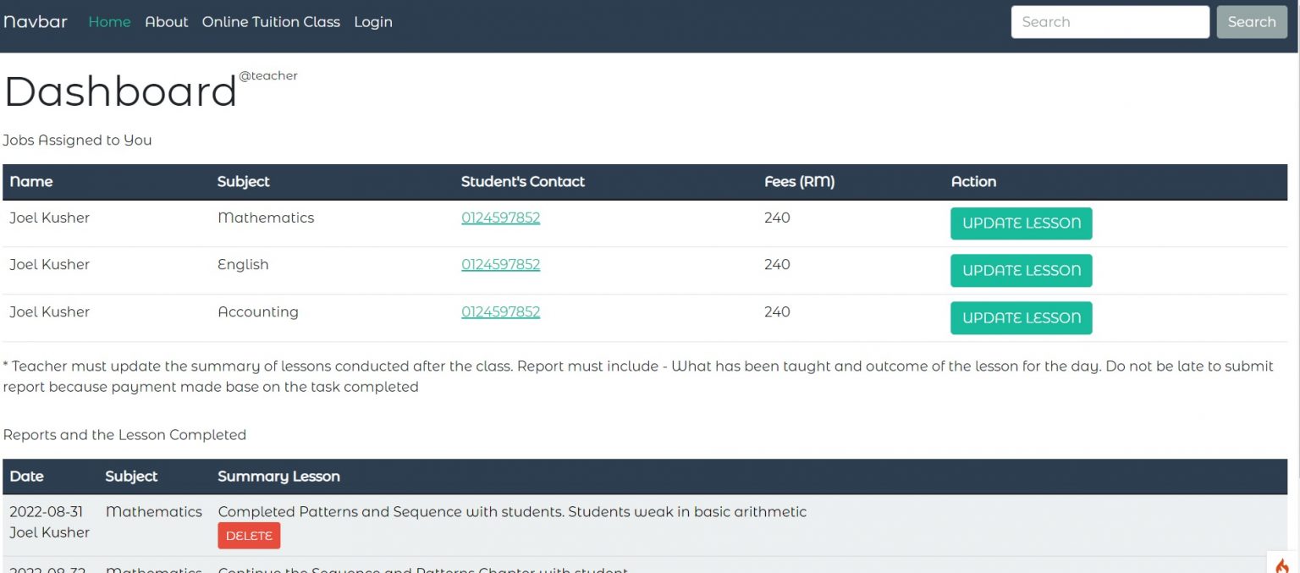
Task: Click the Date column header in reports
Action: pos(26,477)
